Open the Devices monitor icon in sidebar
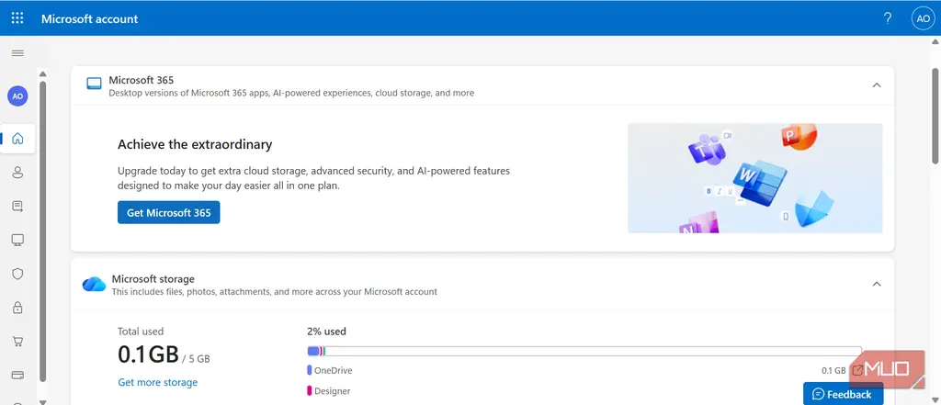Viewport: 941px width, 405px height. click(x=17, y=241)
